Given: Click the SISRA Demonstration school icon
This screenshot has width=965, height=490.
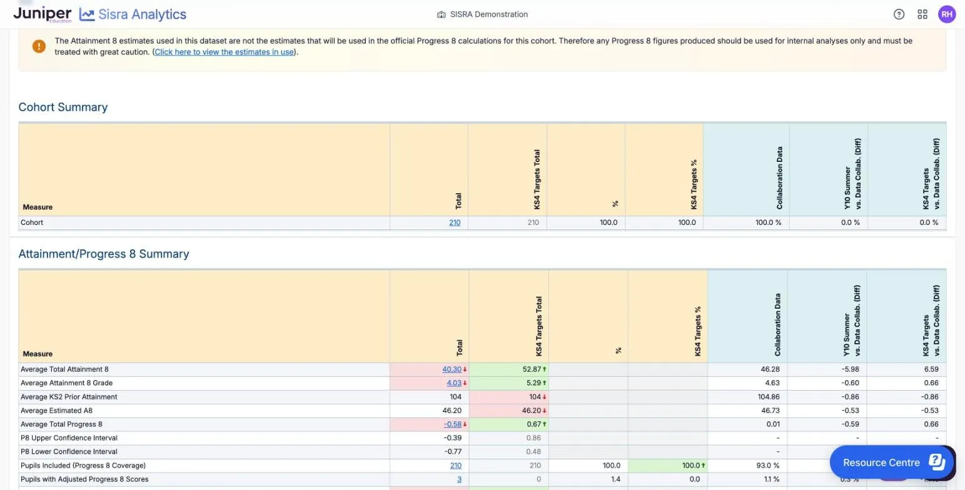Looking at the screenshot, I should pyautogui.click(x=441, y=14).
